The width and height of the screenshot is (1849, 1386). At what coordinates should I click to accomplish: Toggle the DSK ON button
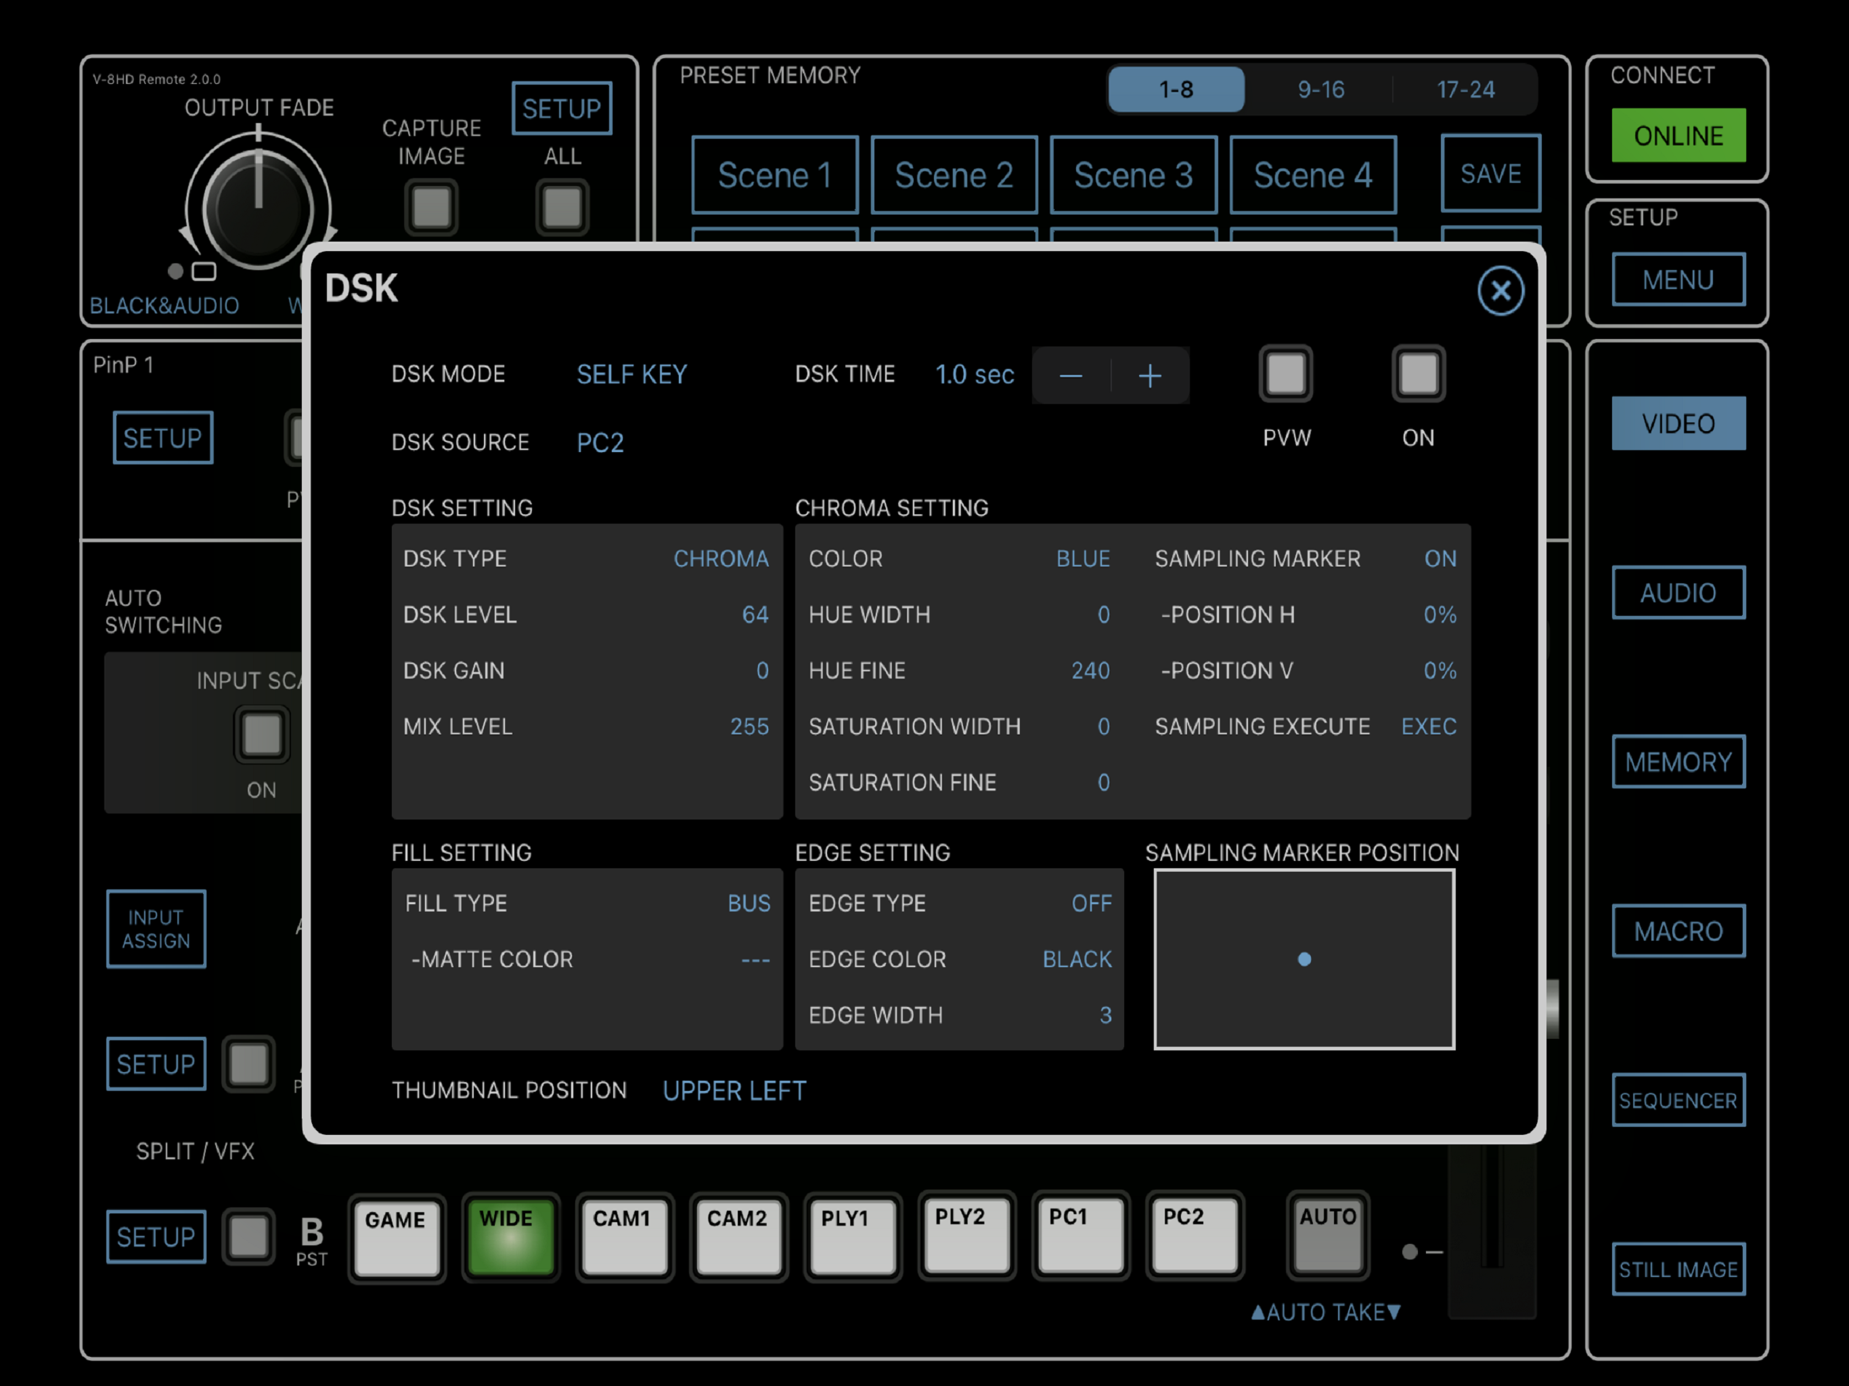(1418, 373)
